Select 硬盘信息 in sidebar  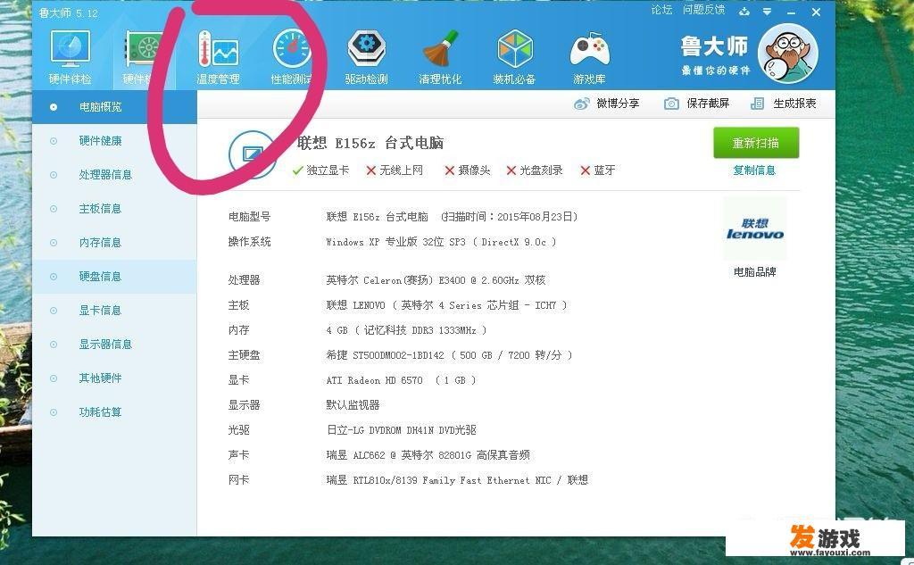point(114,277)
